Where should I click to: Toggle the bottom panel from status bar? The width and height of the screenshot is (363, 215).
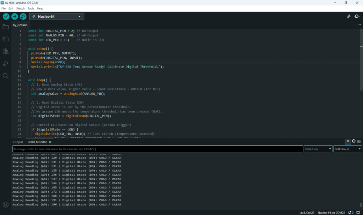click(358, 212)
